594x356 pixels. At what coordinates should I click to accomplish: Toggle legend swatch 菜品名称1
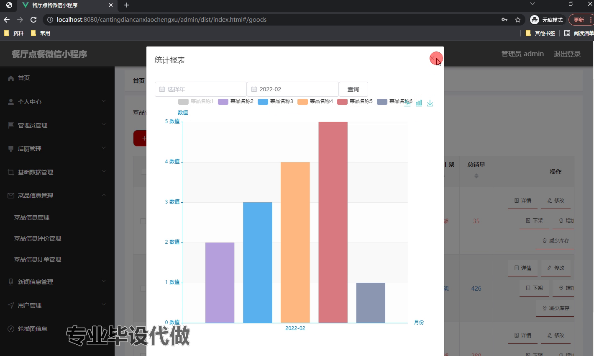pyautogui.click(x=183, y=102)
